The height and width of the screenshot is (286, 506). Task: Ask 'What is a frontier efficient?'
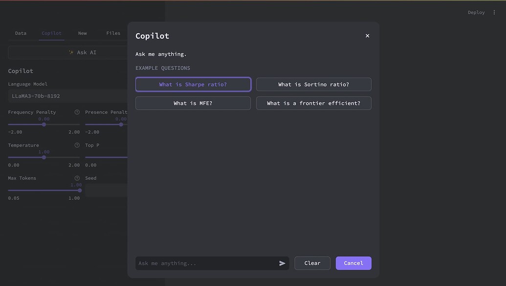314,103
